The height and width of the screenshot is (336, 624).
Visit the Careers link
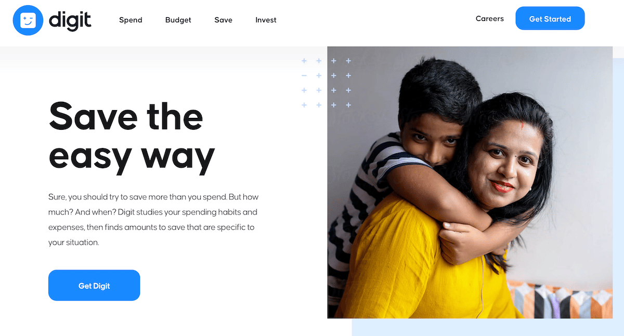(x=490, y=19)
